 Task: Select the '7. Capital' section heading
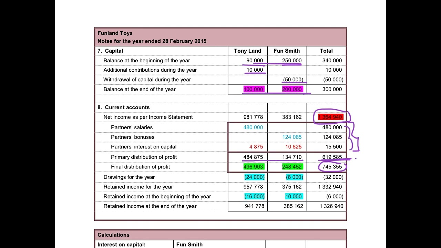pyautogui.click(x=110, y=51)
